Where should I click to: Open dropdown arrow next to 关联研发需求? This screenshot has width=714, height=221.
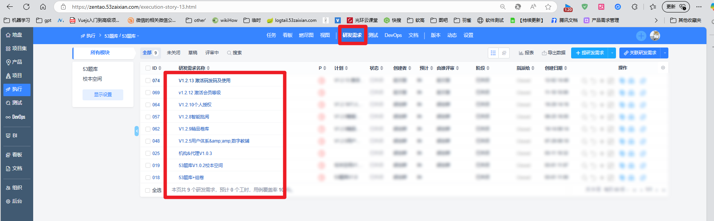pos(665,53)
